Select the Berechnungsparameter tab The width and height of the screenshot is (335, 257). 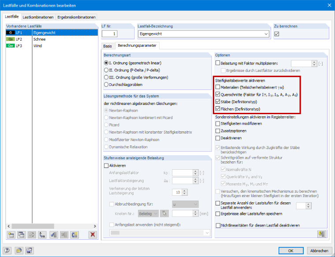pyautogui.click(x=137, y=45)
